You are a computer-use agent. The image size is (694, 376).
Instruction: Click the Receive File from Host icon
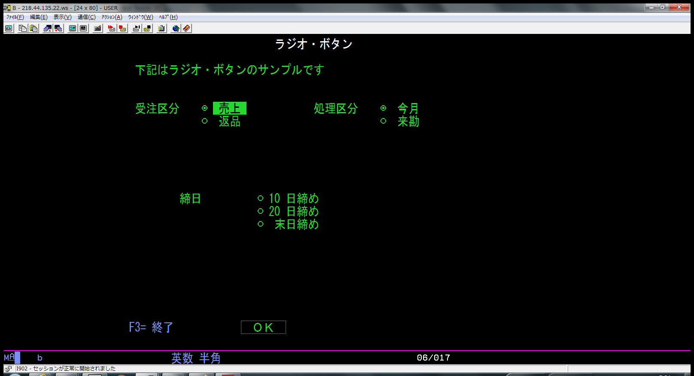click(58, 28)
